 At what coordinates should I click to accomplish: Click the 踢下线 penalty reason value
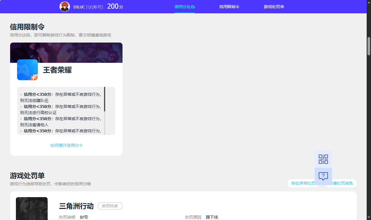click(212, 217)
